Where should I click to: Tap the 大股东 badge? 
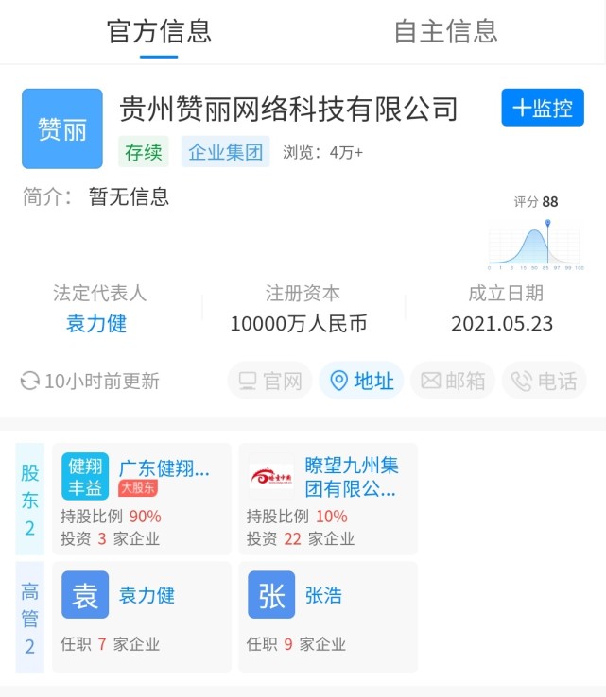(138, 488)
